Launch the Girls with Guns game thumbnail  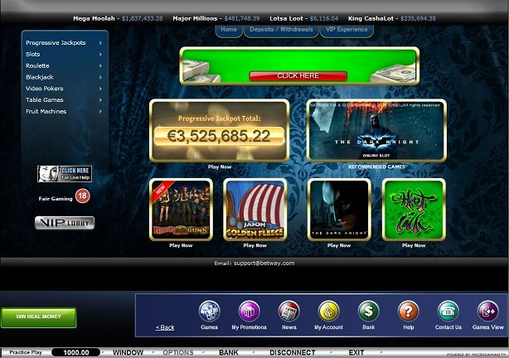(x=181, y=210)
